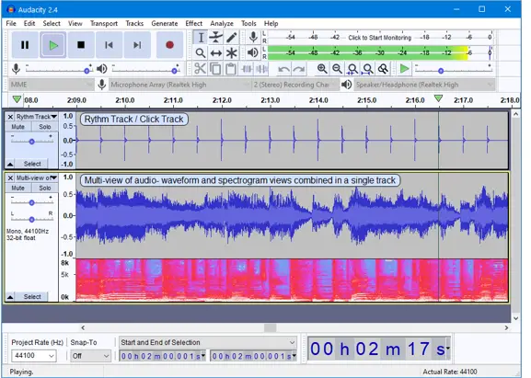This screenshot has width=531, height=378.
Task: Click the Silence audio selection icon
Action: coord(261,69)
